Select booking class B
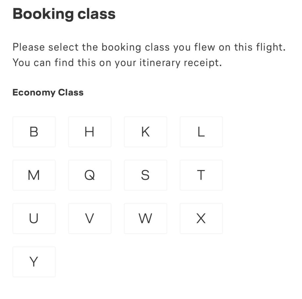Viewport: 302px width, 299px height. pos(34,132)
